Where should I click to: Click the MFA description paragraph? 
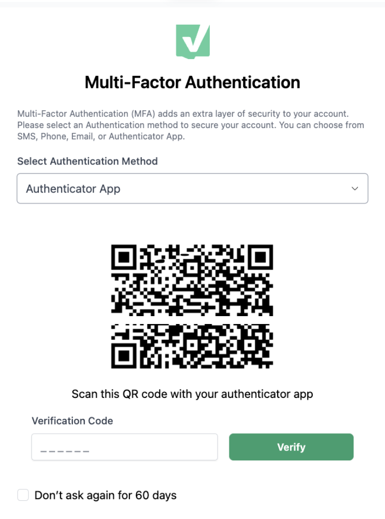click(191, 125)
